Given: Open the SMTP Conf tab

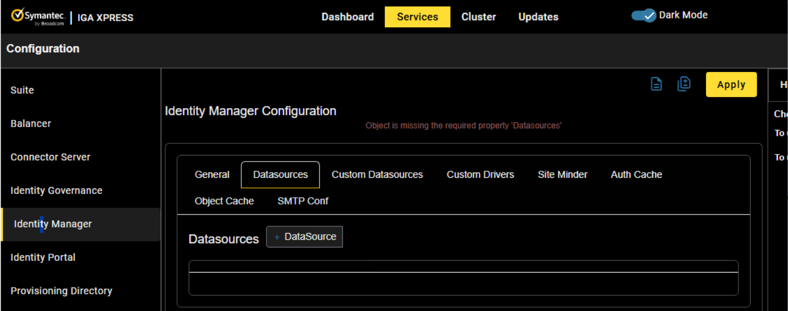Looking at the screenshot, I should (303, 201).
